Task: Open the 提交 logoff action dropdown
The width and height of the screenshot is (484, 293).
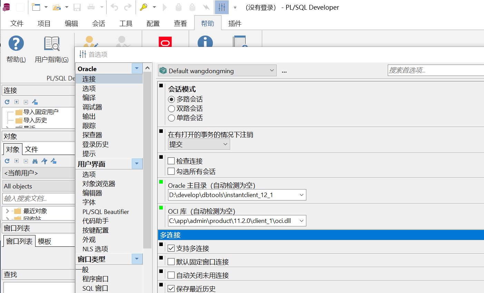Action: (199, 144)
